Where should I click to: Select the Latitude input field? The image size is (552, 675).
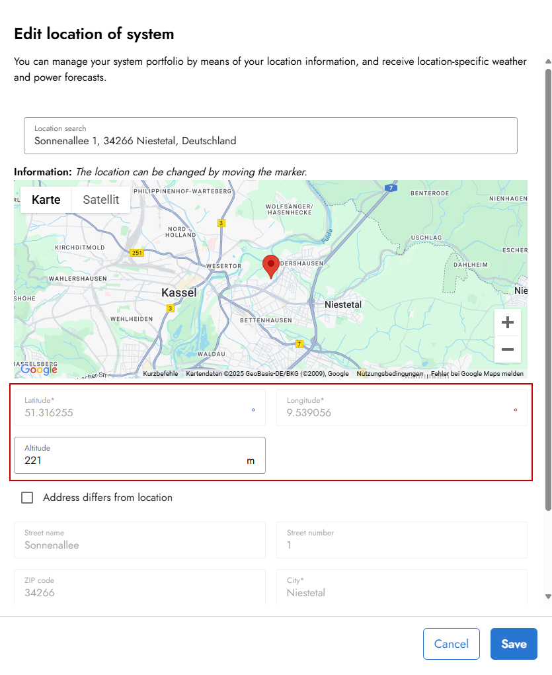coord(132,412)
